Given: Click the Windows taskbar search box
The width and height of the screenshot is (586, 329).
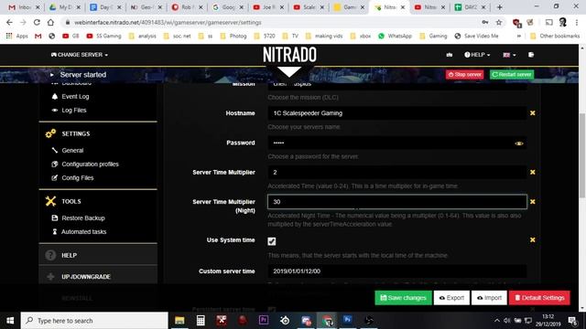Looking at the screenshot, I should click(x=94, y=321).
